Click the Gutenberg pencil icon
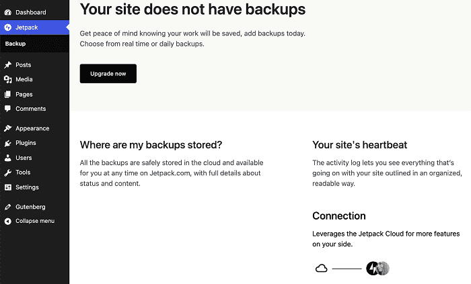The image size is (471, 284). 8,207
